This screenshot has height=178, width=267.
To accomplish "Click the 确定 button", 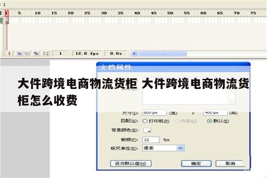I will [196, 163].
